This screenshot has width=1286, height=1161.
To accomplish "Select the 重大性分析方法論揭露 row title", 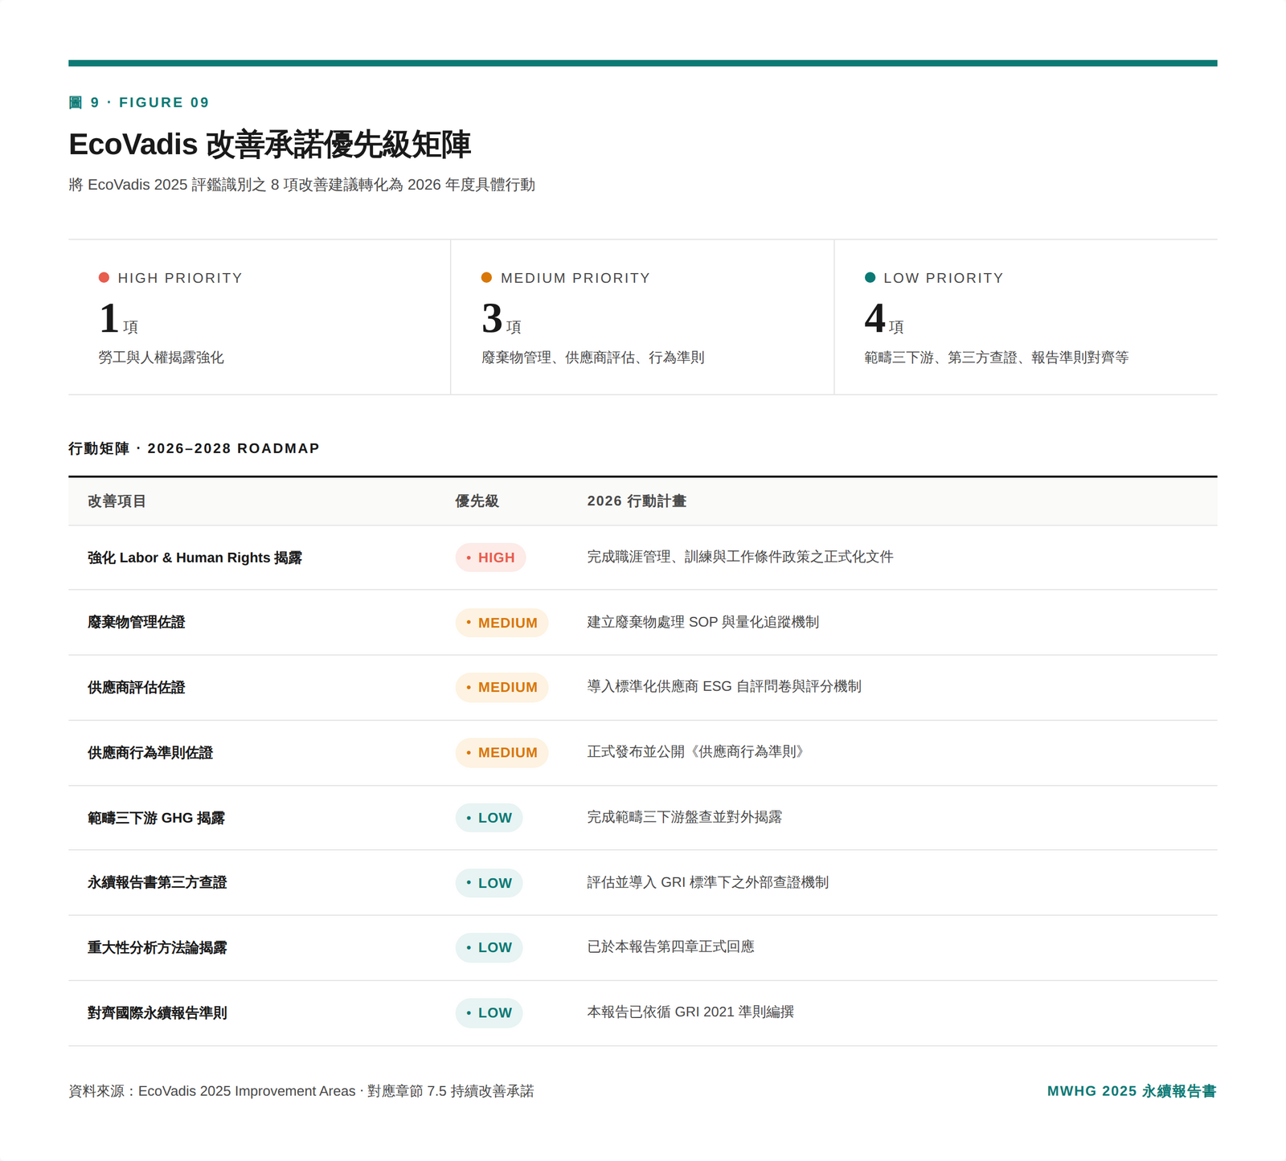I will point(157,948).
